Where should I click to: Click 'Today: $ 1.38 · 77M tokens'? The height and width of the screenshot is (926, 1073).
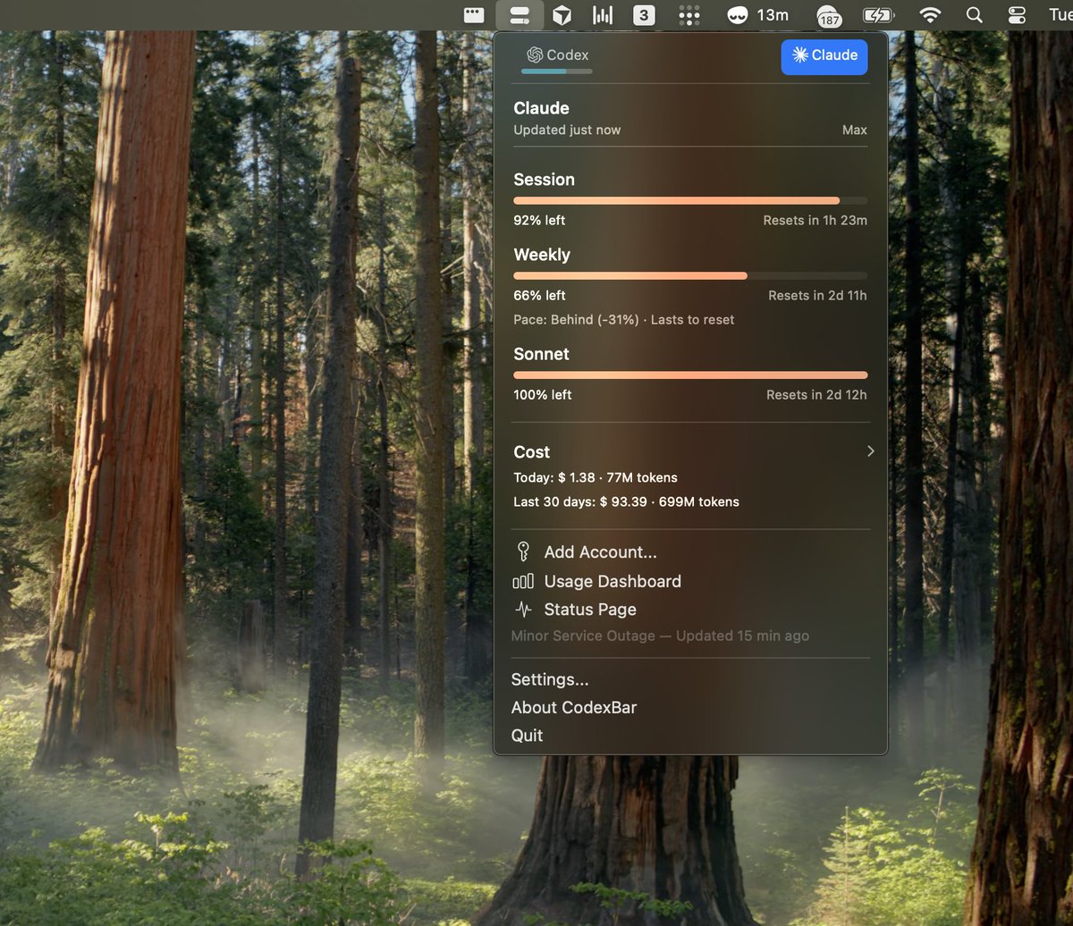pyautogui.click(x=596, y=477)
